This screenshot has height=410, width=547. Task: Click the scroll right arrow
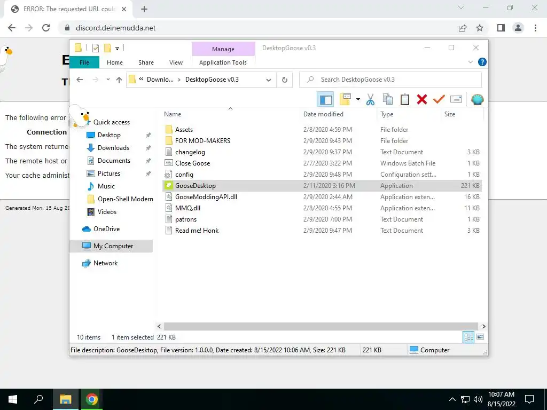click(483, 326)
